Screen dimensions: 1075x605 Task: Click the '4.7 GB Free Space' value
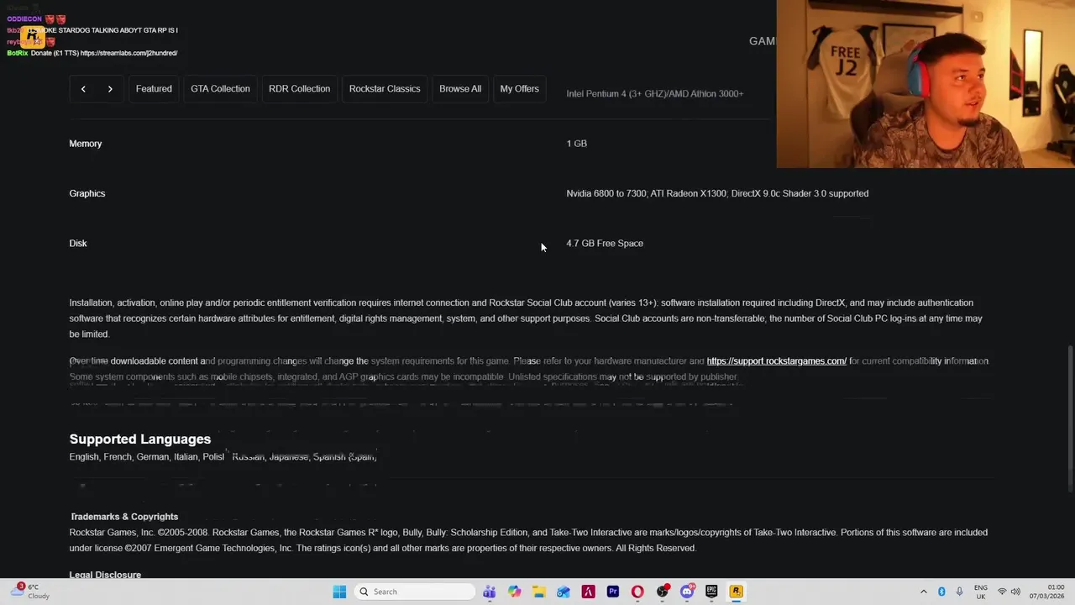click(605, 244)
